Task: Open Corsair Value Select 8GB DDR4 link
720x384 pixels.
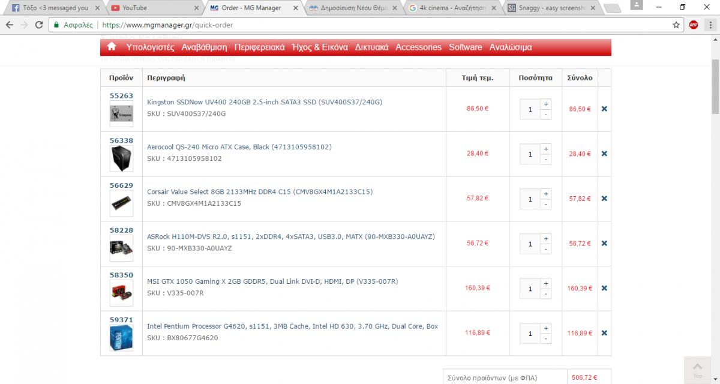Action: click(260, 192)
